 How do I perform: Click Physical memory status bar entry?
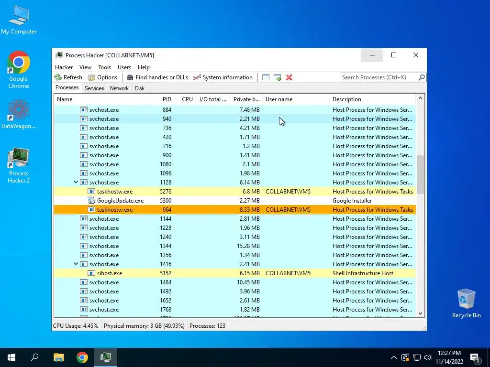(144, 326)
